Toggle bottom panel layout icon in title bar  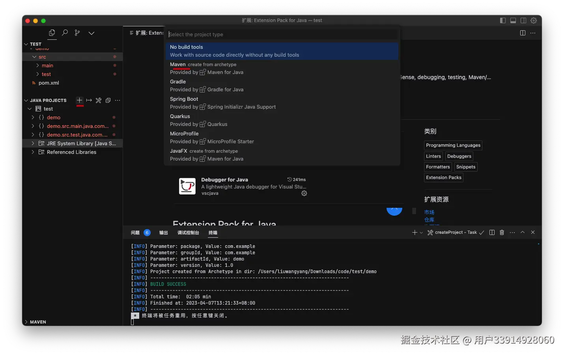point(513,20)
